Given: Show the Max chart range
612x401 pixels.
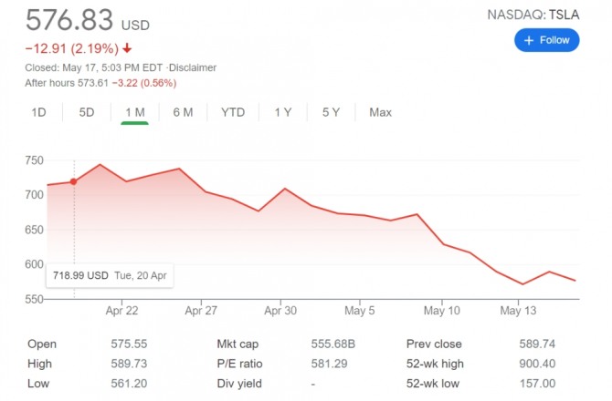Looking at the screenshot, I should tap(380, 112).
